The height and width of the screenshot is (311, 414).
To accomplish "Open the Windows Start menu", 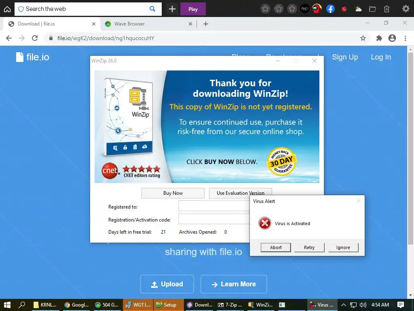I will 7,305.
